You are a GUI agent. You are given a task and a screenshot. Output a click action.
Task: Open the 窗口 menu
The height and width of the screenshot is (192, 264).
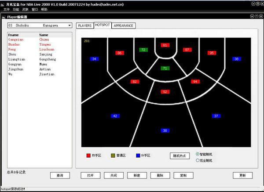click(x=35, y=9)
